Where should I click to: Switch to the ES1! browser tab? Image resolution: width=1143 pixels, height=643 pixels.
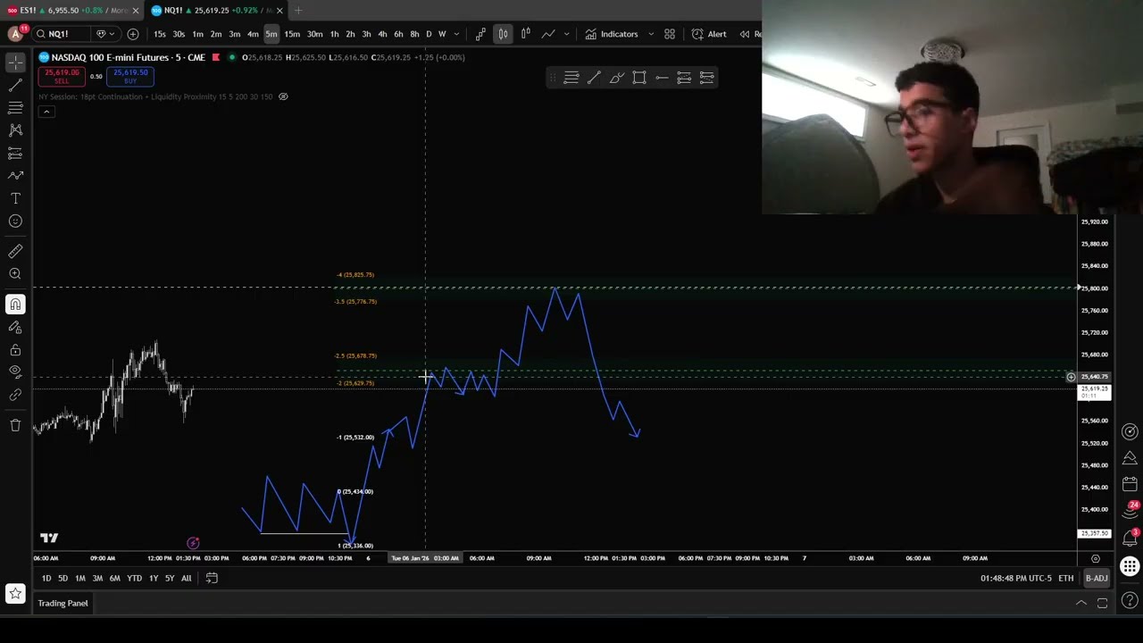[x=71, y=10]
